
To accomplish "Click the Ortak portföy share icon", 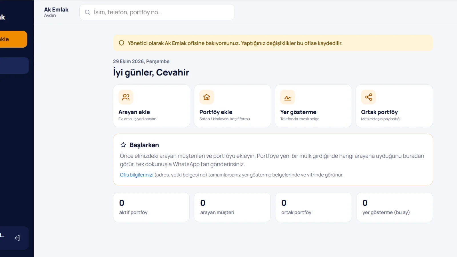I will point(368,97).
